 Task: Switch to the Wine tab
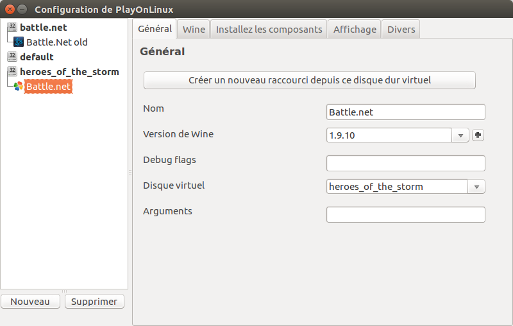click(194, 30)
